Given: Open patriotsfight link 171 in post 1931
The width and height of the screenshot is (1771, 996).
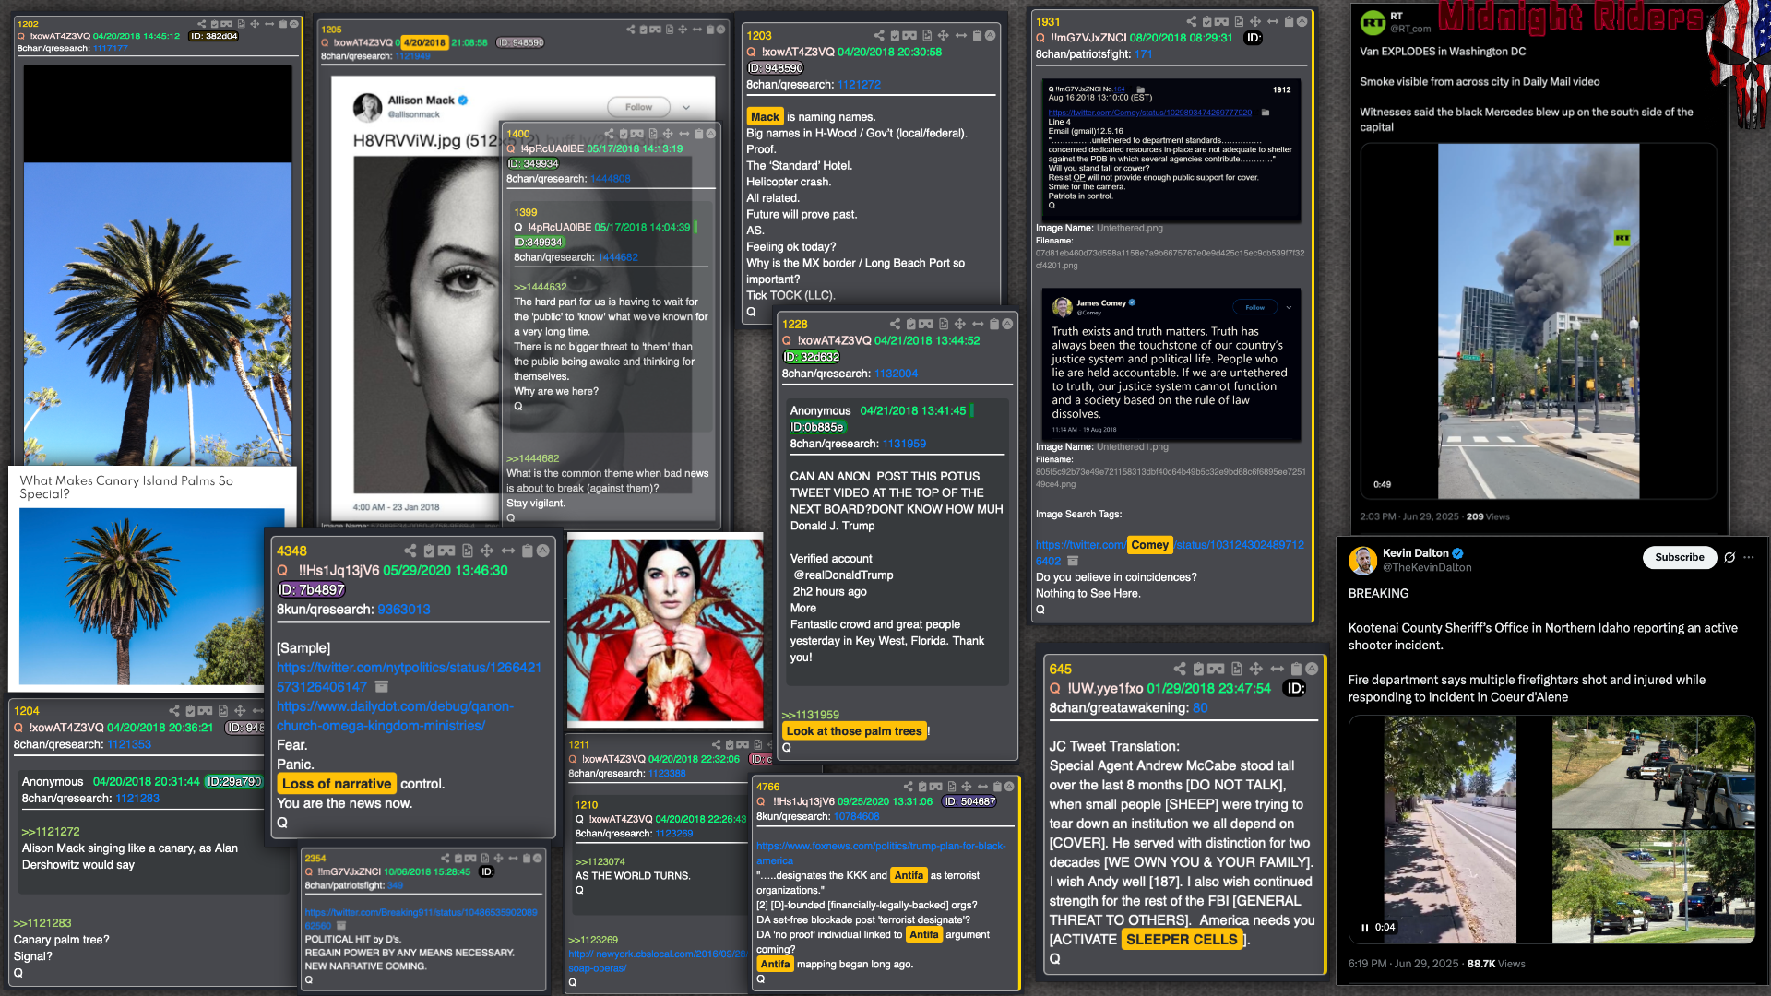Looking at the screenshot, I should (1143, 54).
